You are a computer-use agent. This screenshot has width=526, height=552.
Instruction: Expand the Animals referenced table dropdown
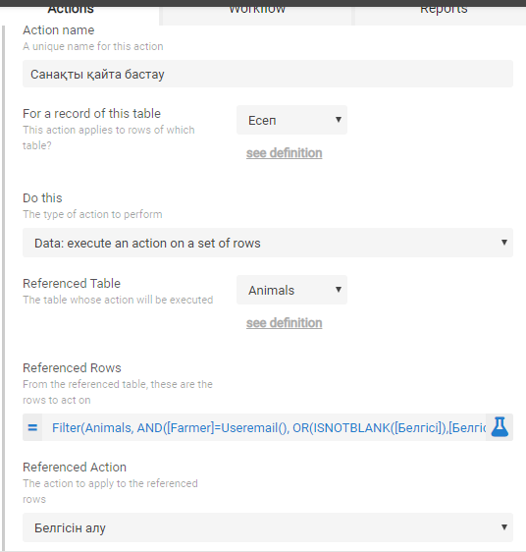point(291,290)
